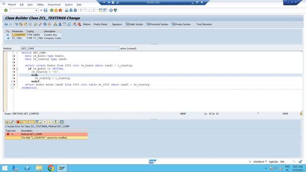Click the yellow Exit icon

click(56, 11)
